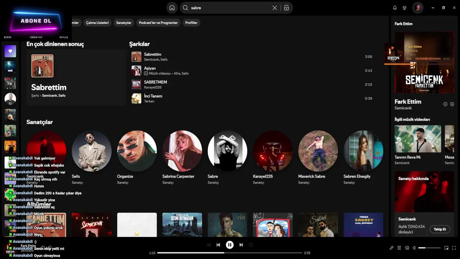Image resolution: width=460 pixels, height=259 pixels.
Task: Open the Browse icon beside search box
Action: 286,8
